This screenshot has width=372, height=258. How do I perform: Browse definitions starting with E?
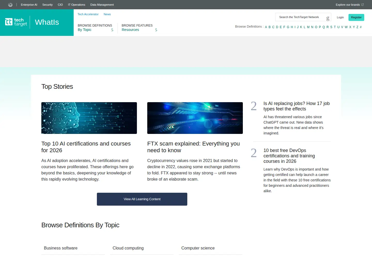[281, 27]
